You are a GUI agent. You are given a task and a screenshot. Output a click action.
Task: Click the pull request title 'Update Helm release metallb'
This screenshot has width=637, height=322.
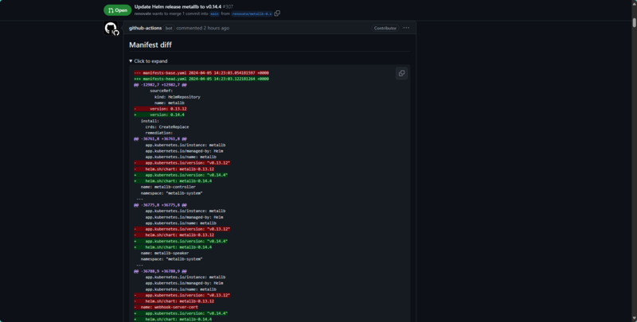click(x=178, y=7)
